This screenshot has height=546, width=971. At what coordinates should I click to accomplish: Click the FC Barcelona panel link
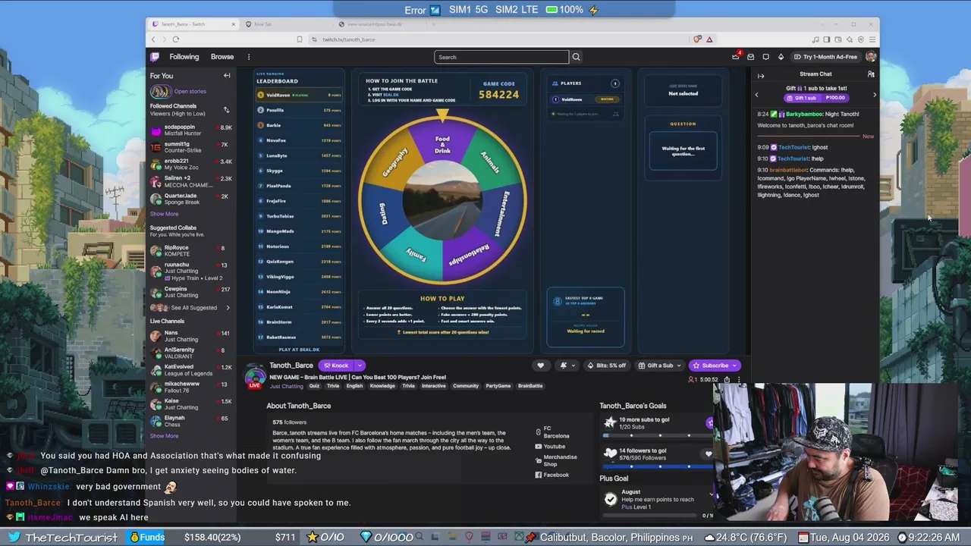coord(552,433)
